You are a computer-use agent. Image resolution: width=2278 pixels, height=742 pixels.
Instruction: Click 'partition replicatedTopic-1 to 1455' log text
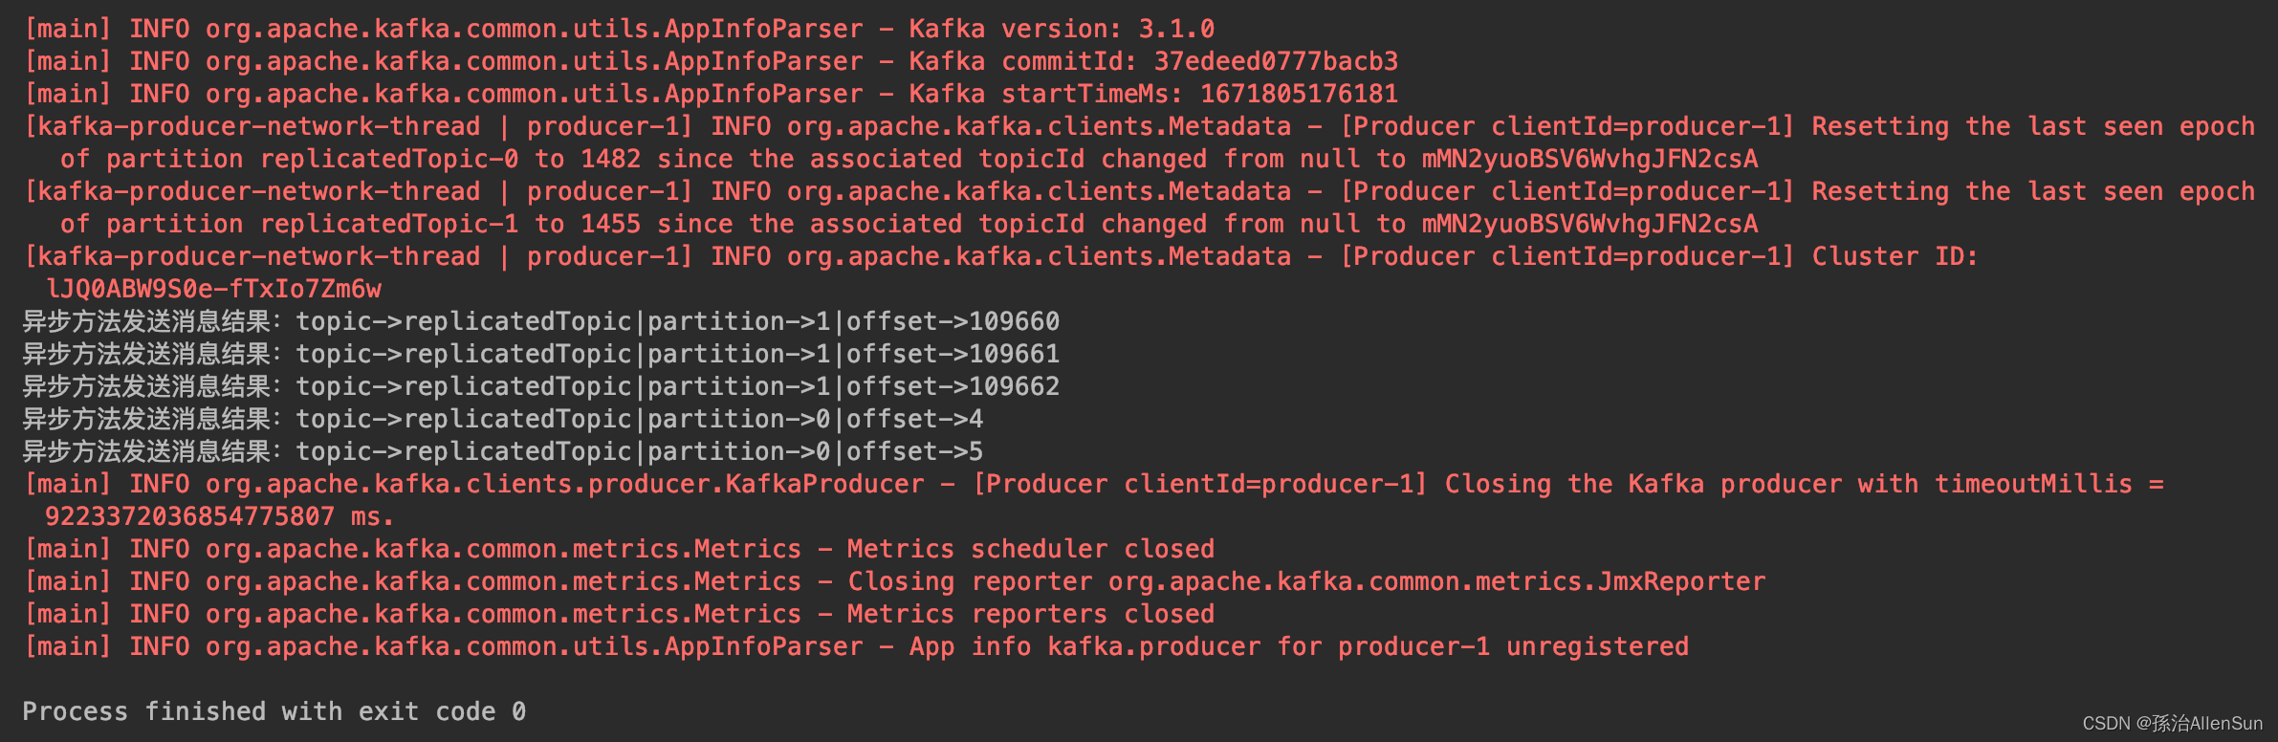(373, 224)
